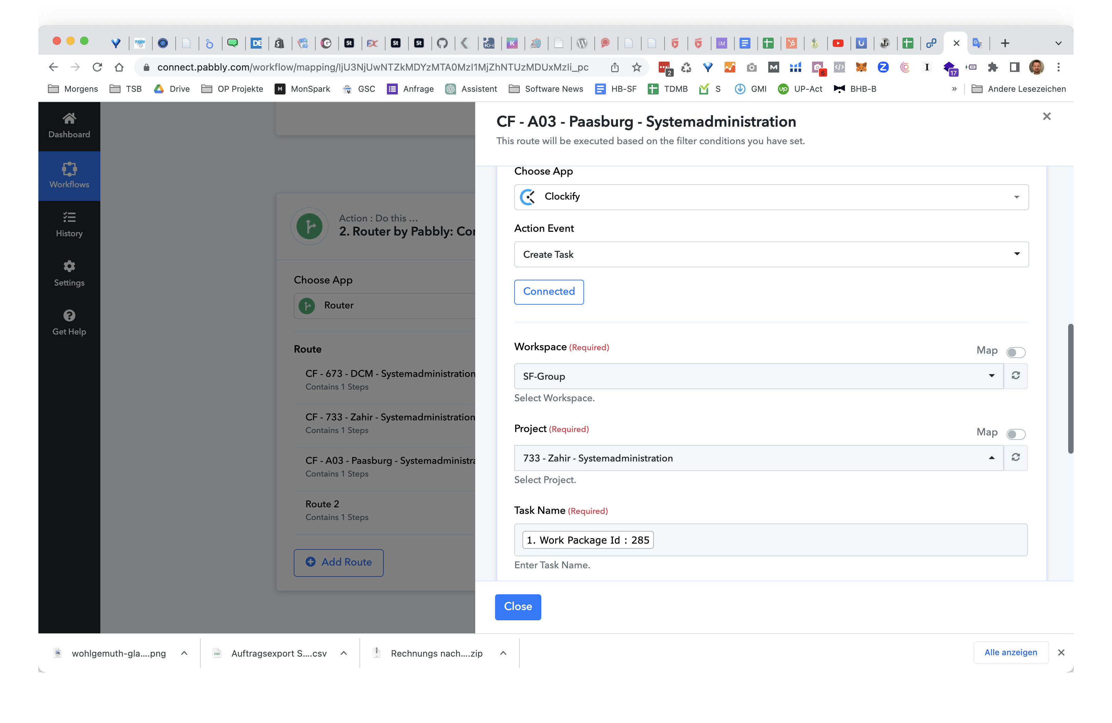This screenshot has height=723, width=1112.
Task: Open the MonSpark bookmark
Action: tap(302, 89)
